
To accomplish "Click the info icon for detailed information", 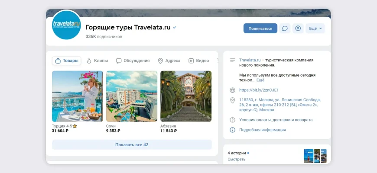I will point(233,130).
